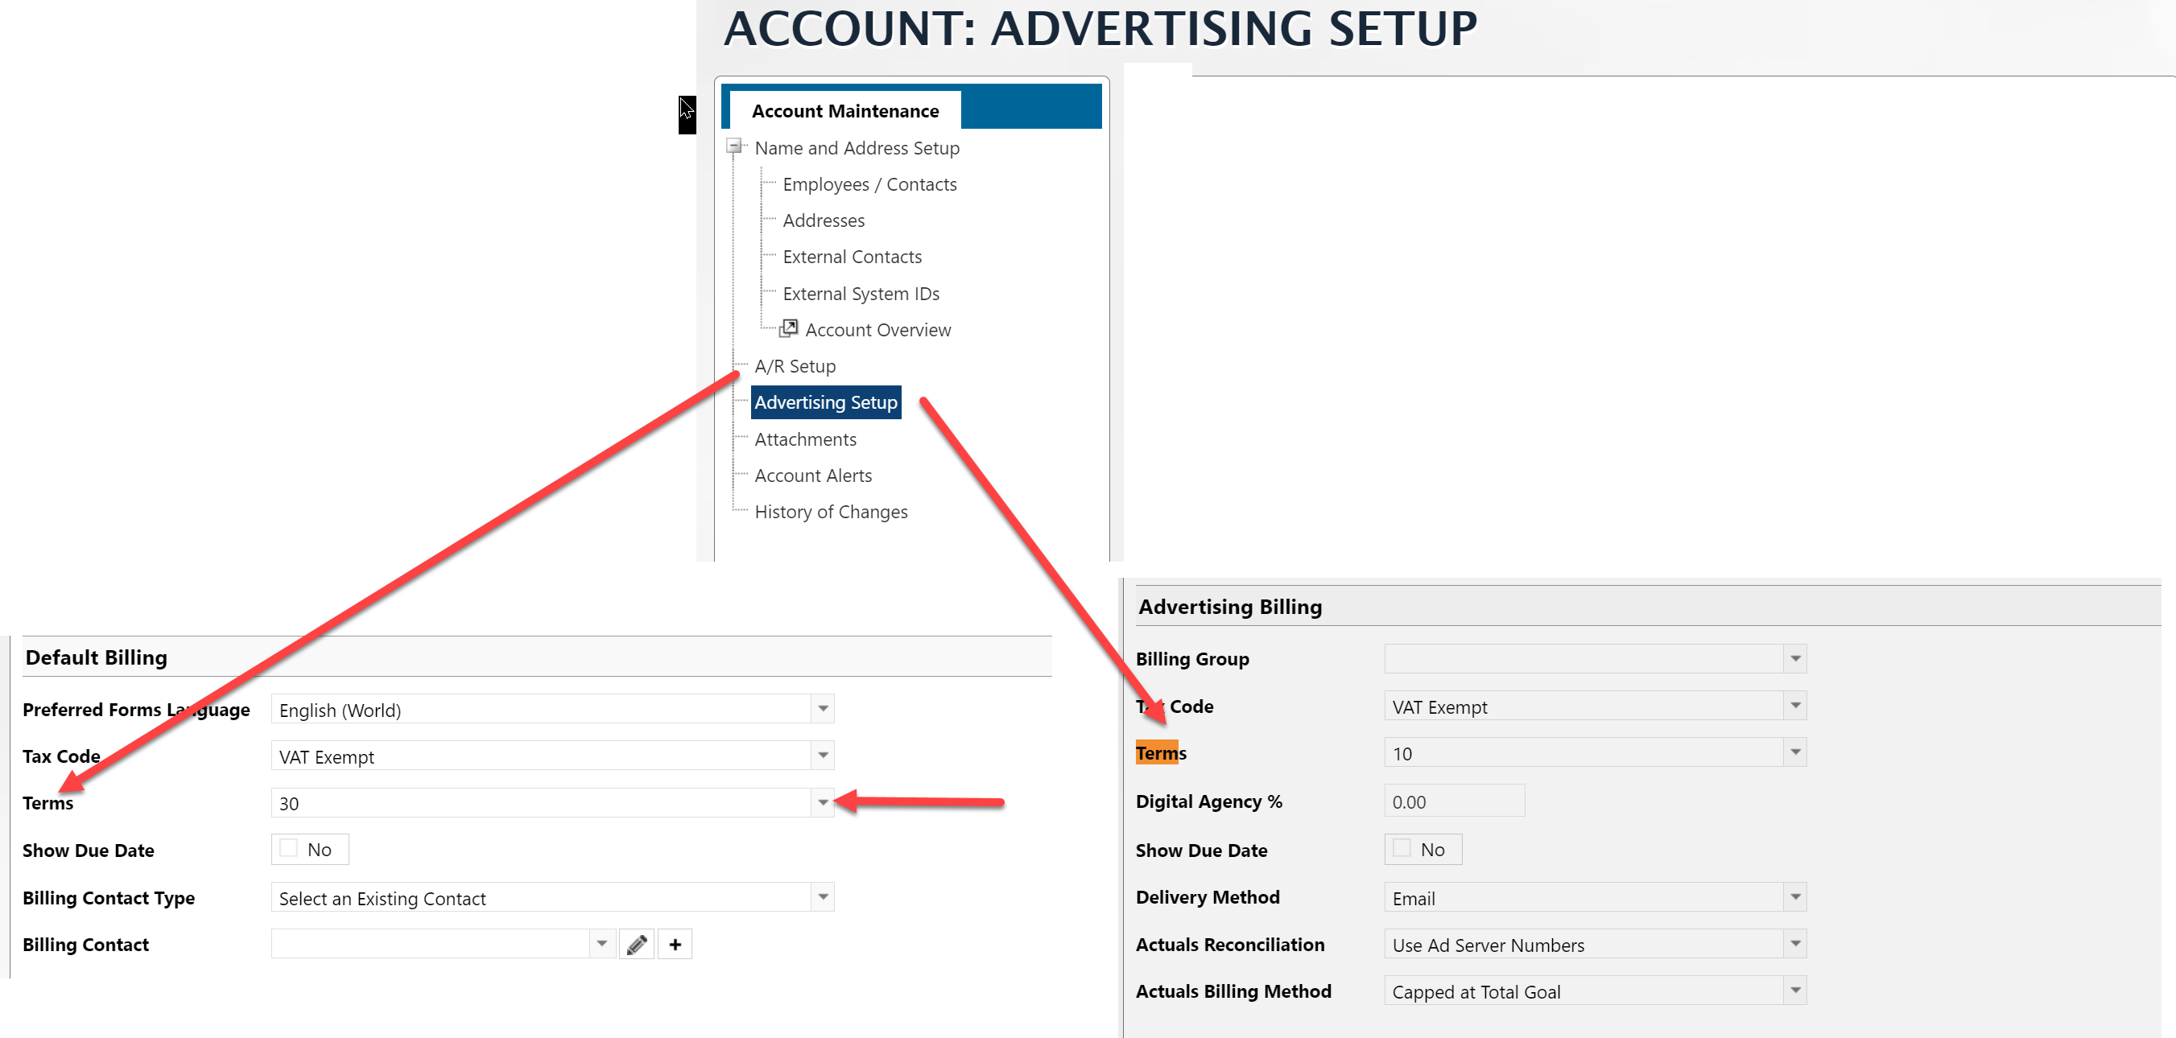Screen dimensions: 2176x1038
Task: Click the Addresses navigation link
Action: [823, 219]
